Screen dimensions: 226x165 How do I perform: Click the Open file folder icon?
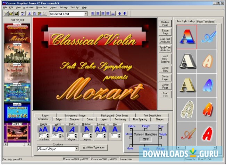coord(11,13)
